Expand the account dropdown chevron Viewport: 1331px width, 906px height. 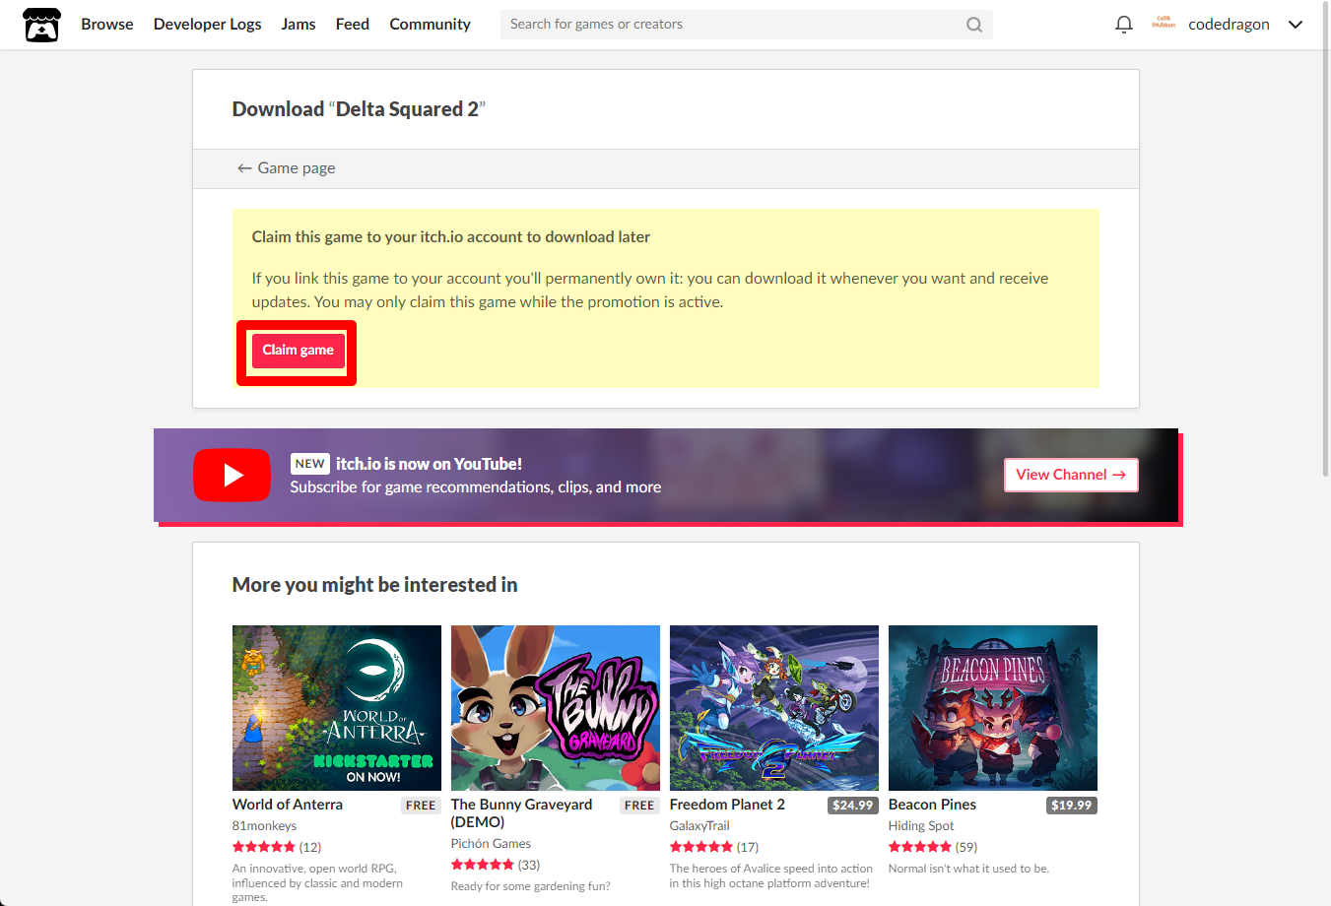[1296, 25]
